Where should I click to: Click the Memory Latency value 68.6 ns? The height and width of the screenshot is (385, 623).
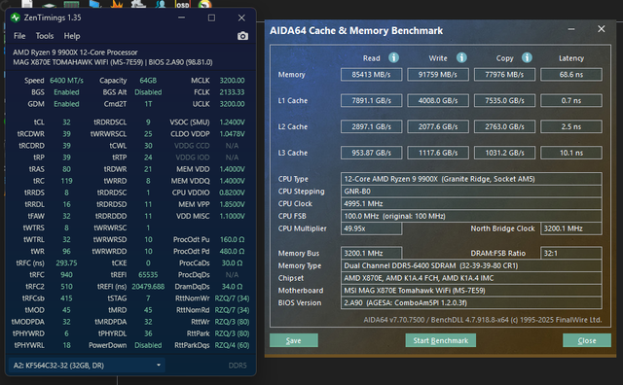[571, 75]
